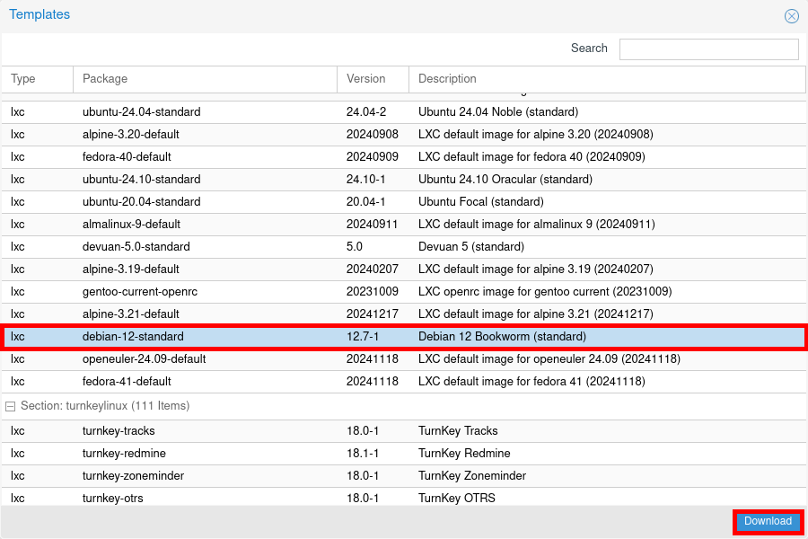Screen dimensions: 808x539
Task: Sort templates by the Description column
Action: [x=445, y=79]
